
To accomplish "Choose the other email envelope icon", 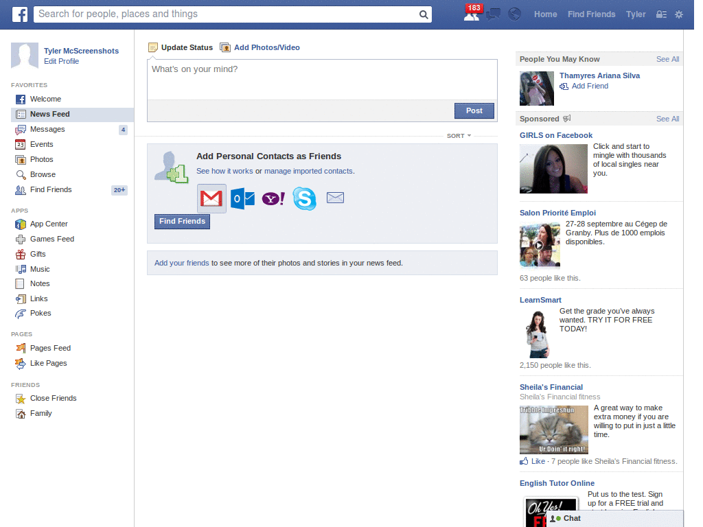I will point(335,197).
